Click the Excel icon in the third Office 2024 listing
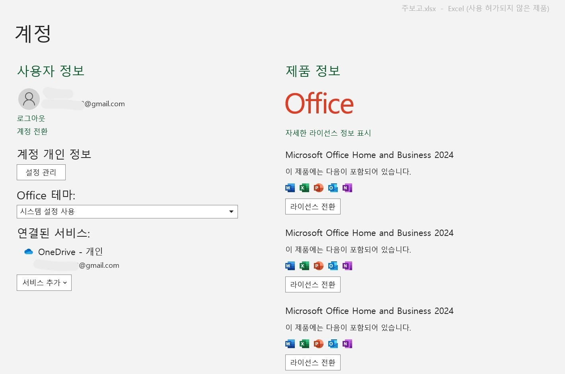Screen dimensions: 565x374 [304, 344]
